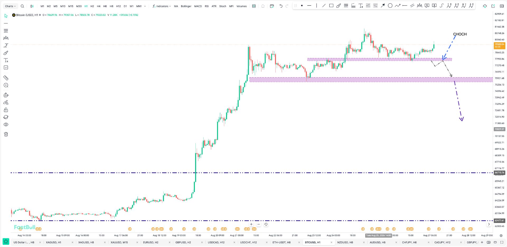Switch to the XAUUSD, M15 tab
507x247 pixels.
(x=119, y=242)
